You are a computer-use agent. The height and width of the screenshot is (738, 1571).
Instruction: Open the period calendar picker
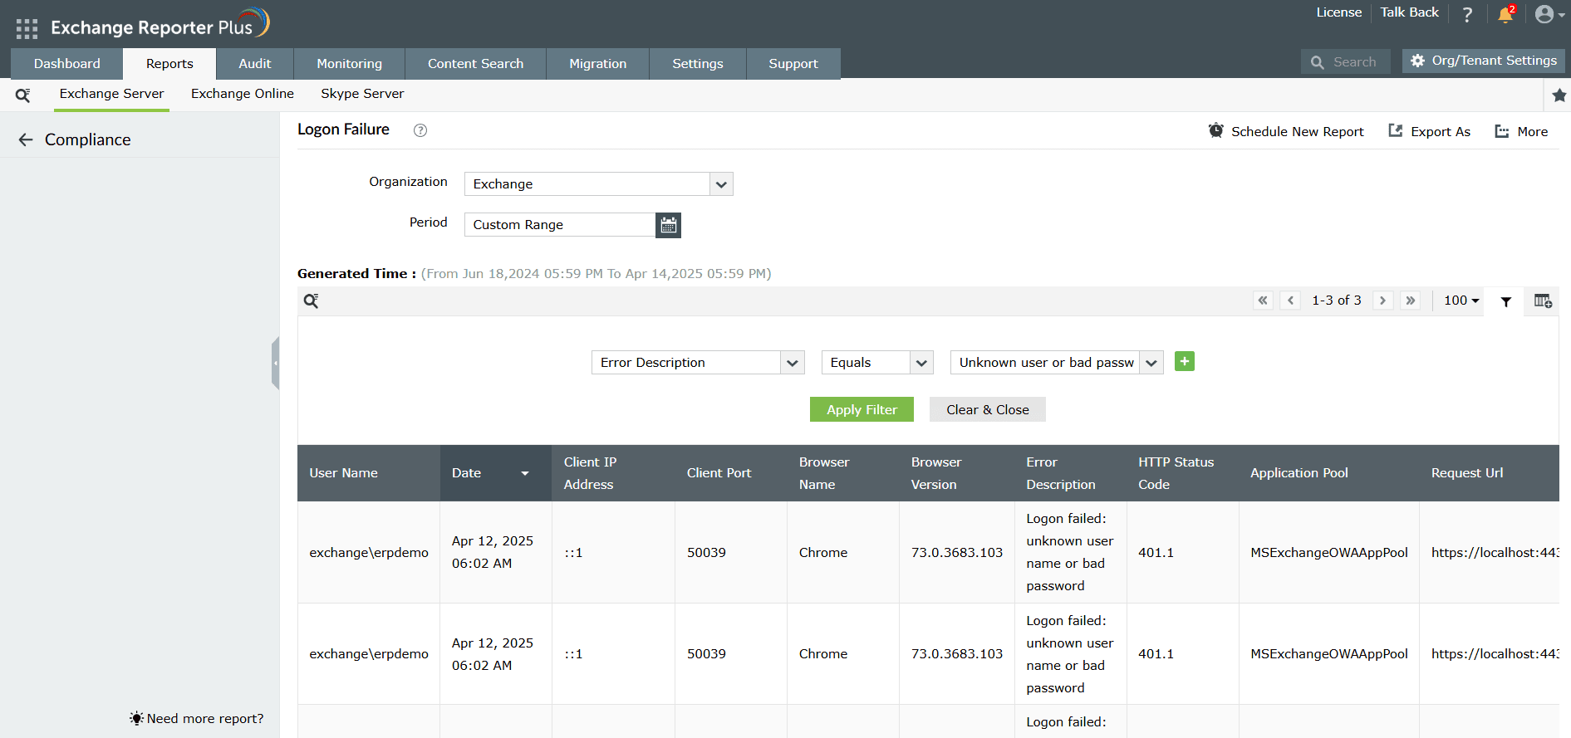click(668, 225)
